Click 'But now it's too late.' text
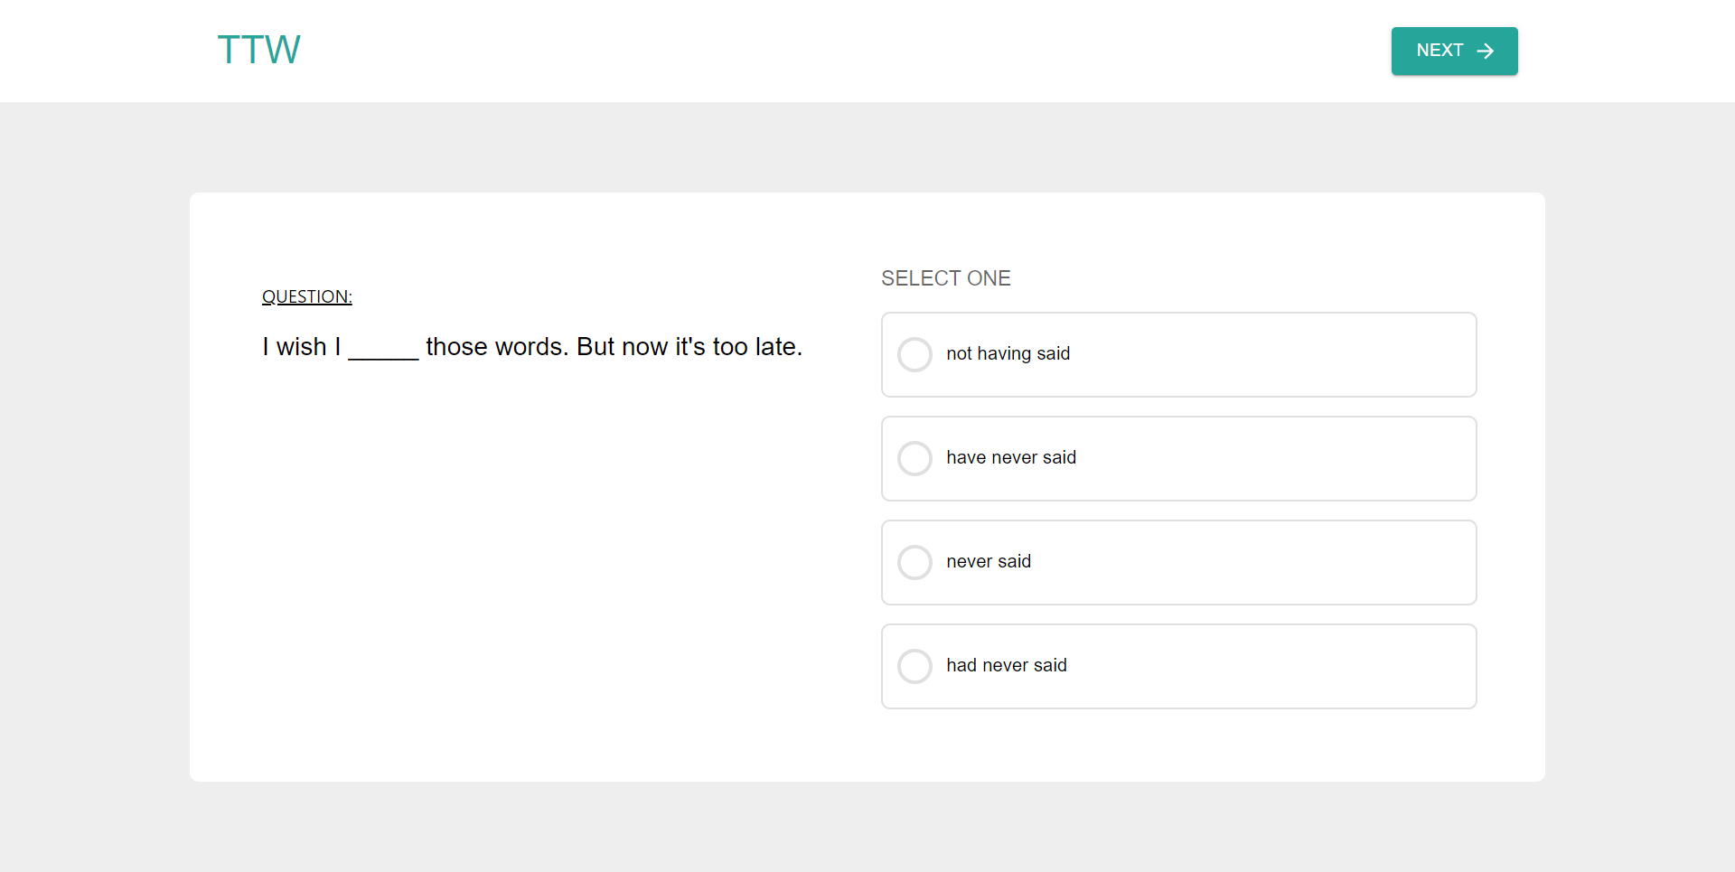The width and height of the screenshot is (1735, 872). click(689, 347)
